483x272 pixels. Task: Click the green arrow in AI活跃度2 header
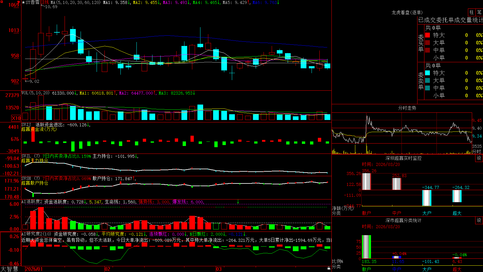(238, 202)
